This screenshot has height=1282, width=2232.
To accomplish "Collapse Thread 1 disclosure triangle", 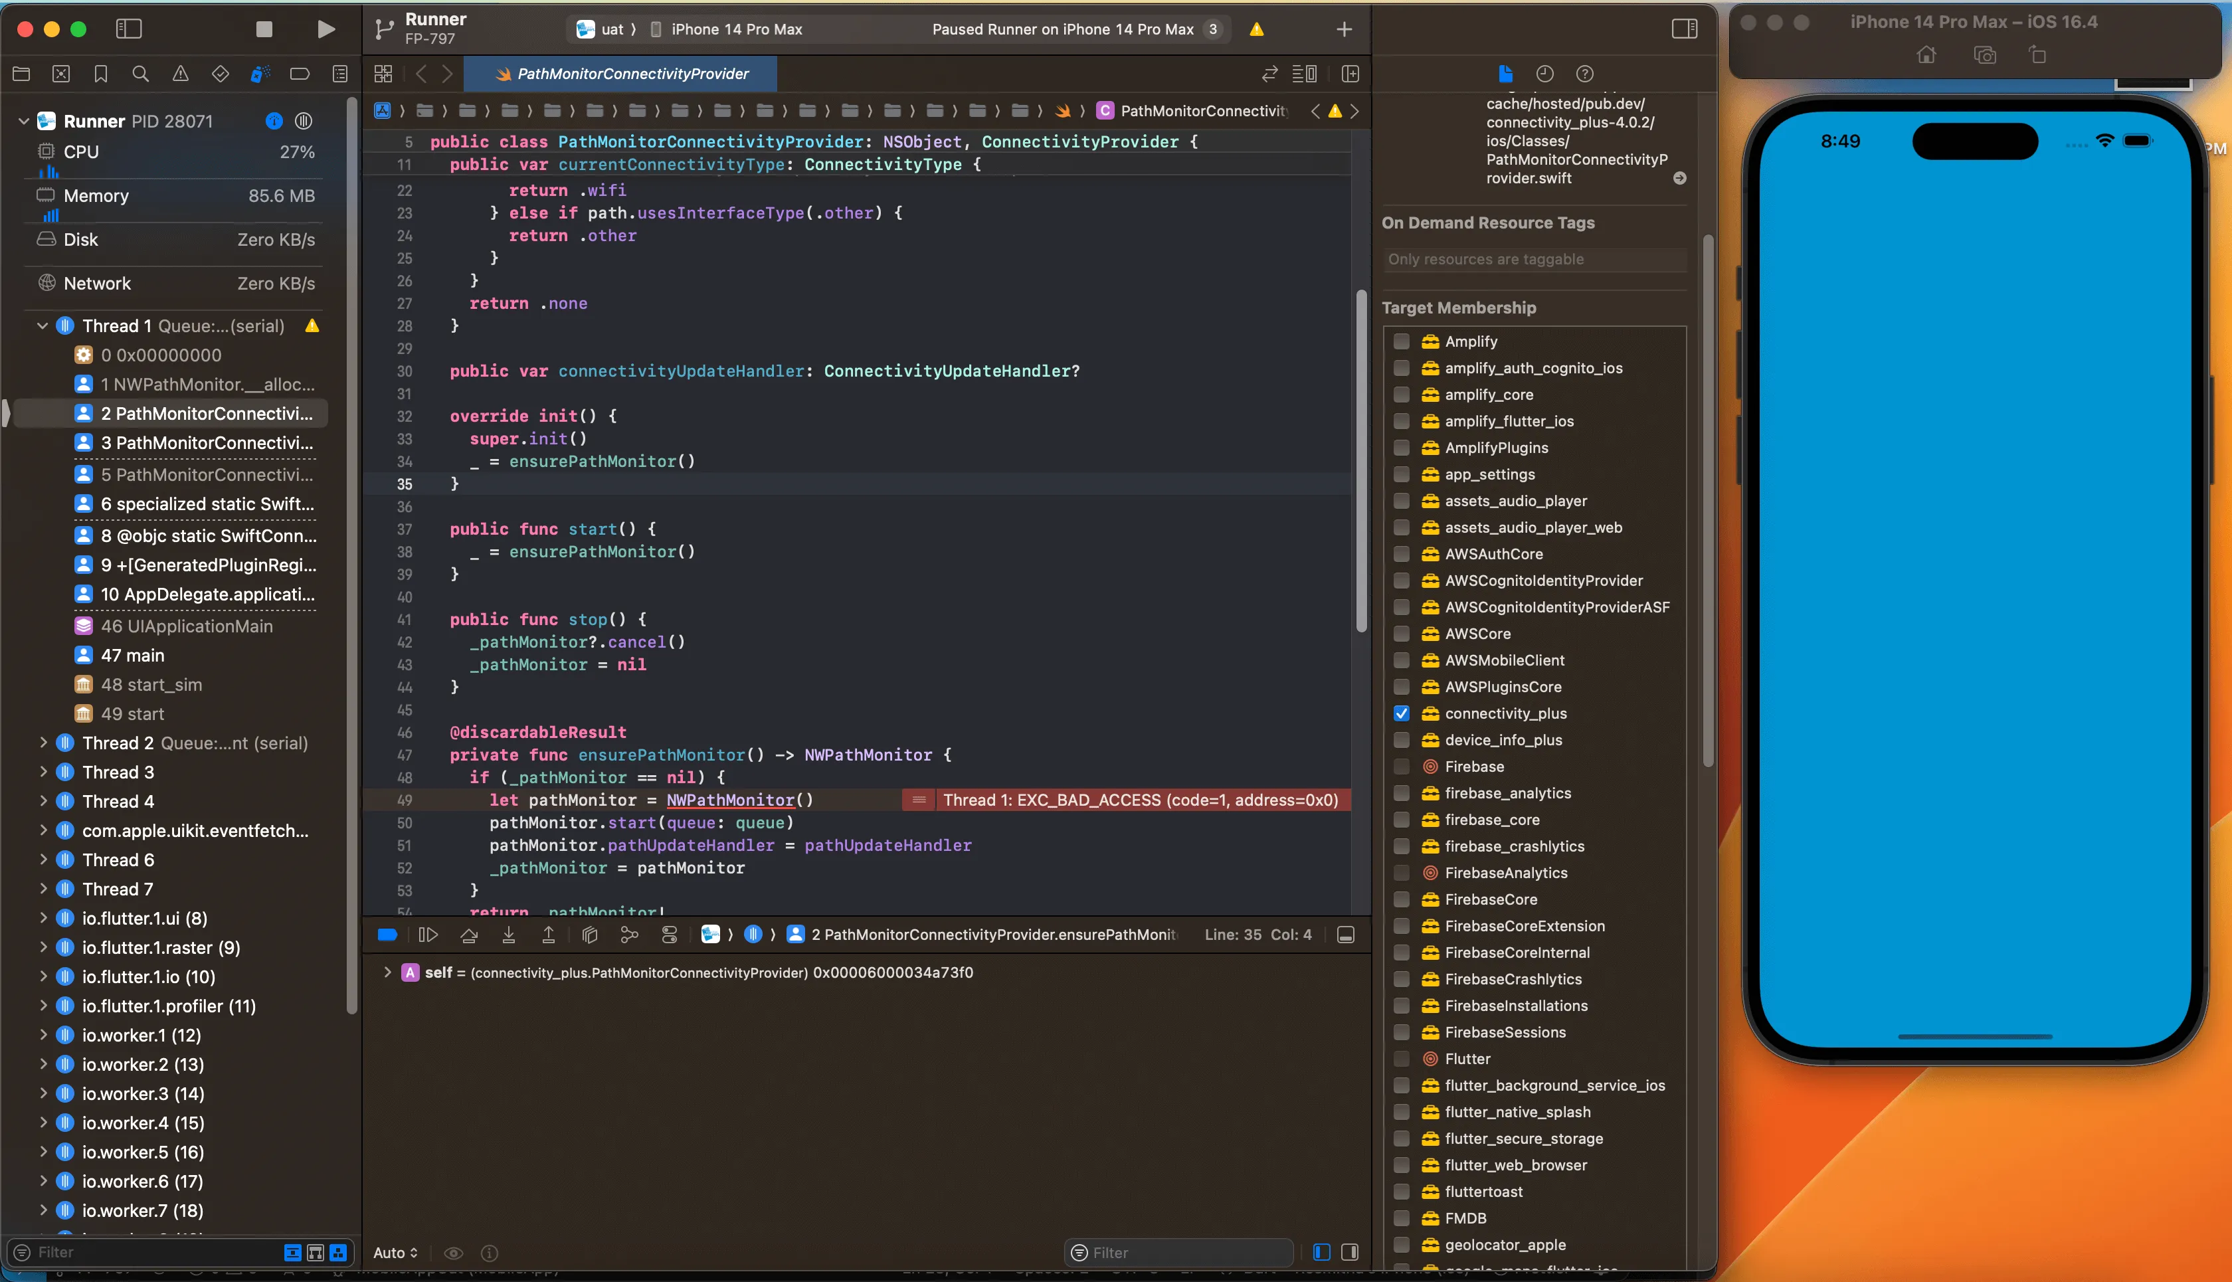I will click(43, 325).
